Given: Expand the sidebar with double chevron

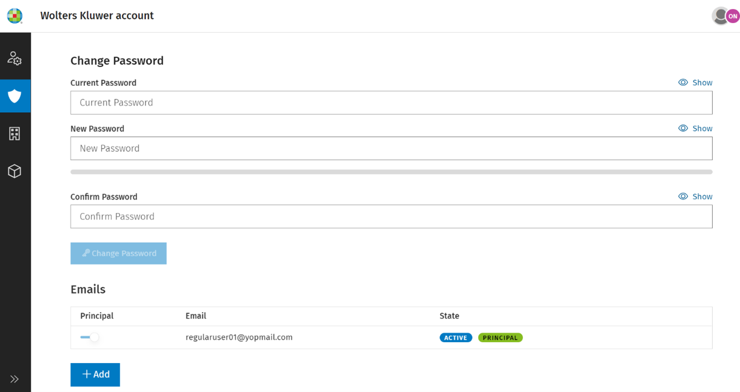Looking at the screenshot, I should (x=14, y=379).
